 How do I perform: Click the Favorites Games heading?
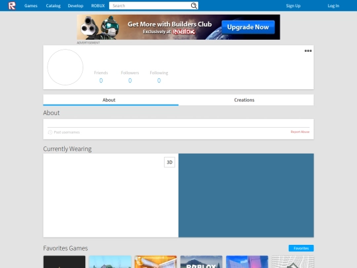point(65,248)
